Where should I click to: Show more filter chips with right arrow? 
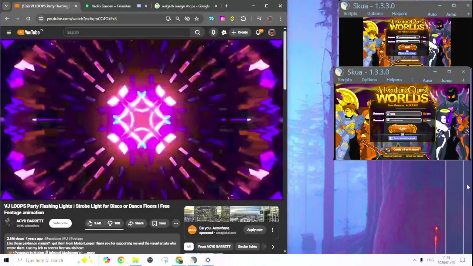coord(273,247)
